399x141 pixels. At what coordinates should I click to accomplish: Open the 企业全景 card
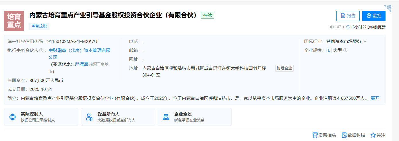(x=194, y=117)
